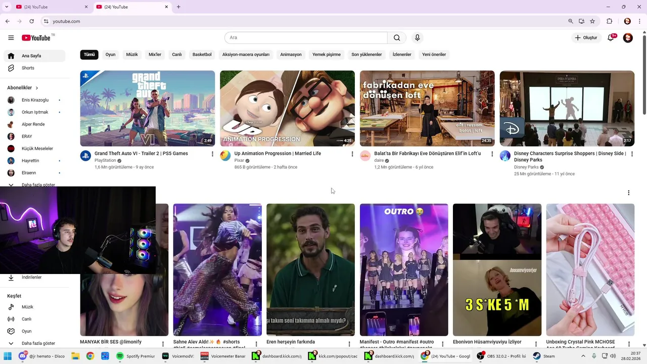647x364 pixels.
Task: Open the notifications bell
Action: pyautogui.click(x=611, y=38)
